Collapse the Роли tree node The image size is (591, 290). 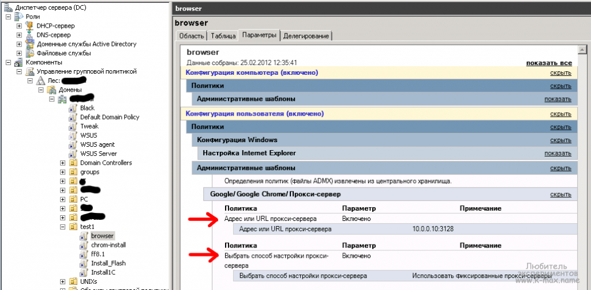tap(8, 17)
